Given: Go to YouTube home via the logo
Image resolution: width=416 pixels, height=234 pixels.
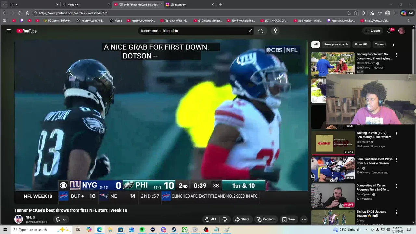Looking at the screenshot, I should point(27,31).
